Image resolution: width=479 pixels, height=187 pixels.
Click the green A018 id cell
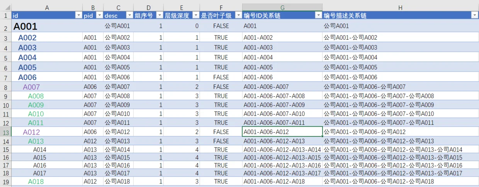[47, 181]
